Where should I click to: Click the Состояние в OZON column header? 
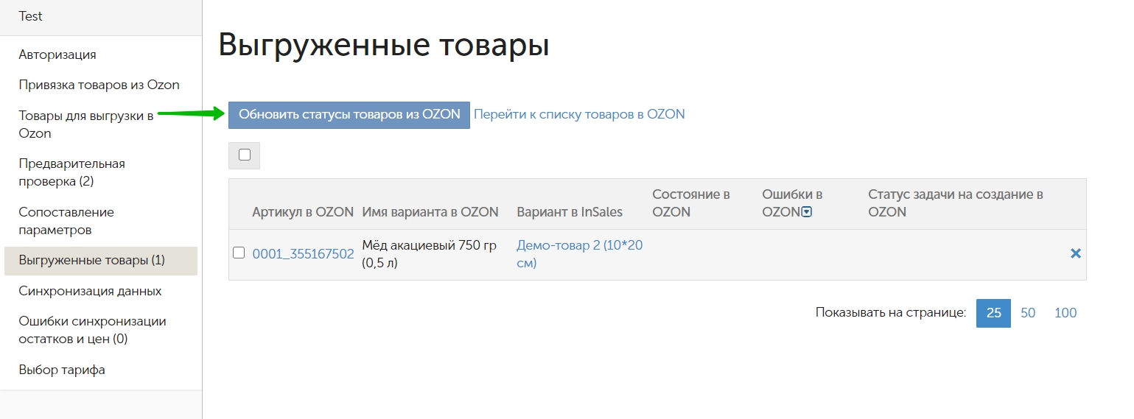point(691,203)
